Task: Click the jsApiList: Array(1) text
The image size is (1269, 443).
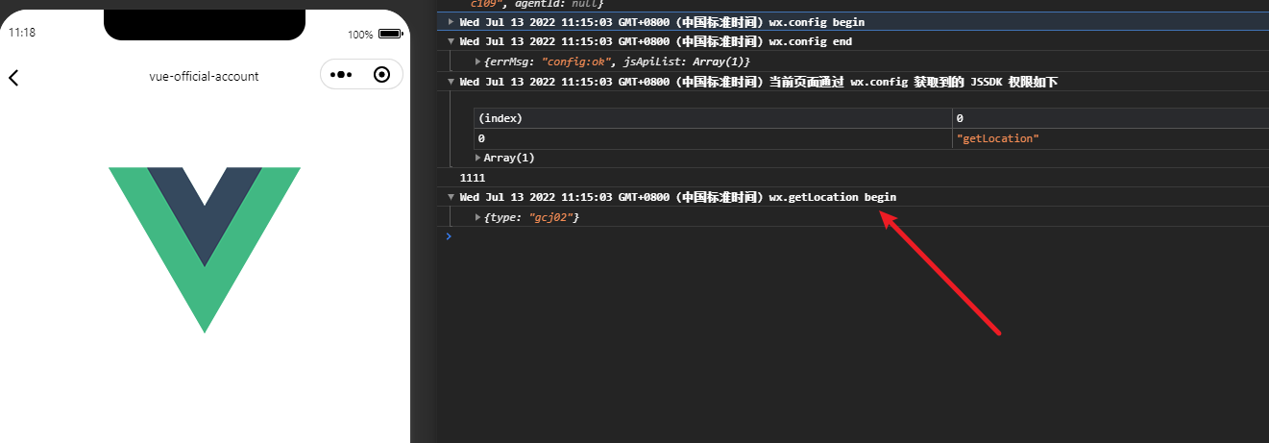Action: (x=686, y=62)
